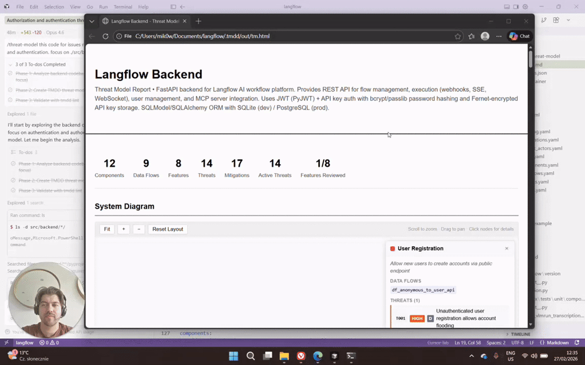Screen dimensions: 585x365
Task: Open the Help menu in Cursor
Action: tap(143, 7)
